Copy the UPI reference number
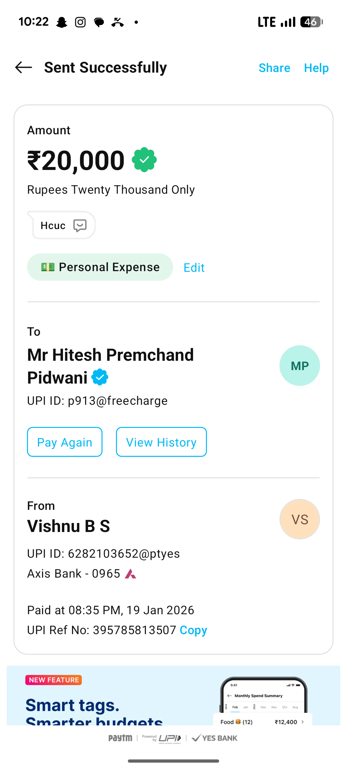This screenshot has width=347, height=771. [193, 630]
